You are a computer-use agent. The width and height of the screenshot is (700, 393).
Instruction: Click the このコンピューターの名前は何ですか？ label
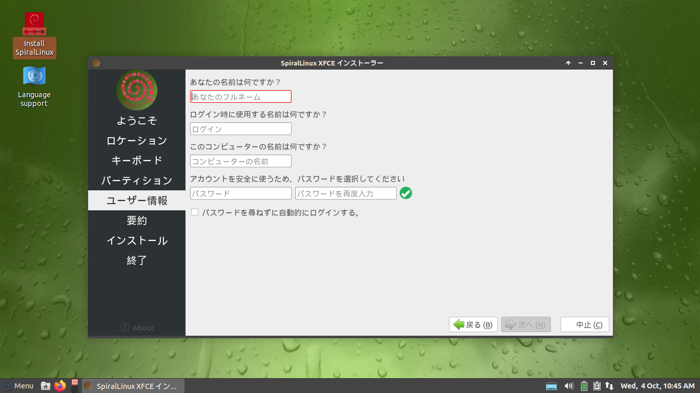tap(258, 146)
